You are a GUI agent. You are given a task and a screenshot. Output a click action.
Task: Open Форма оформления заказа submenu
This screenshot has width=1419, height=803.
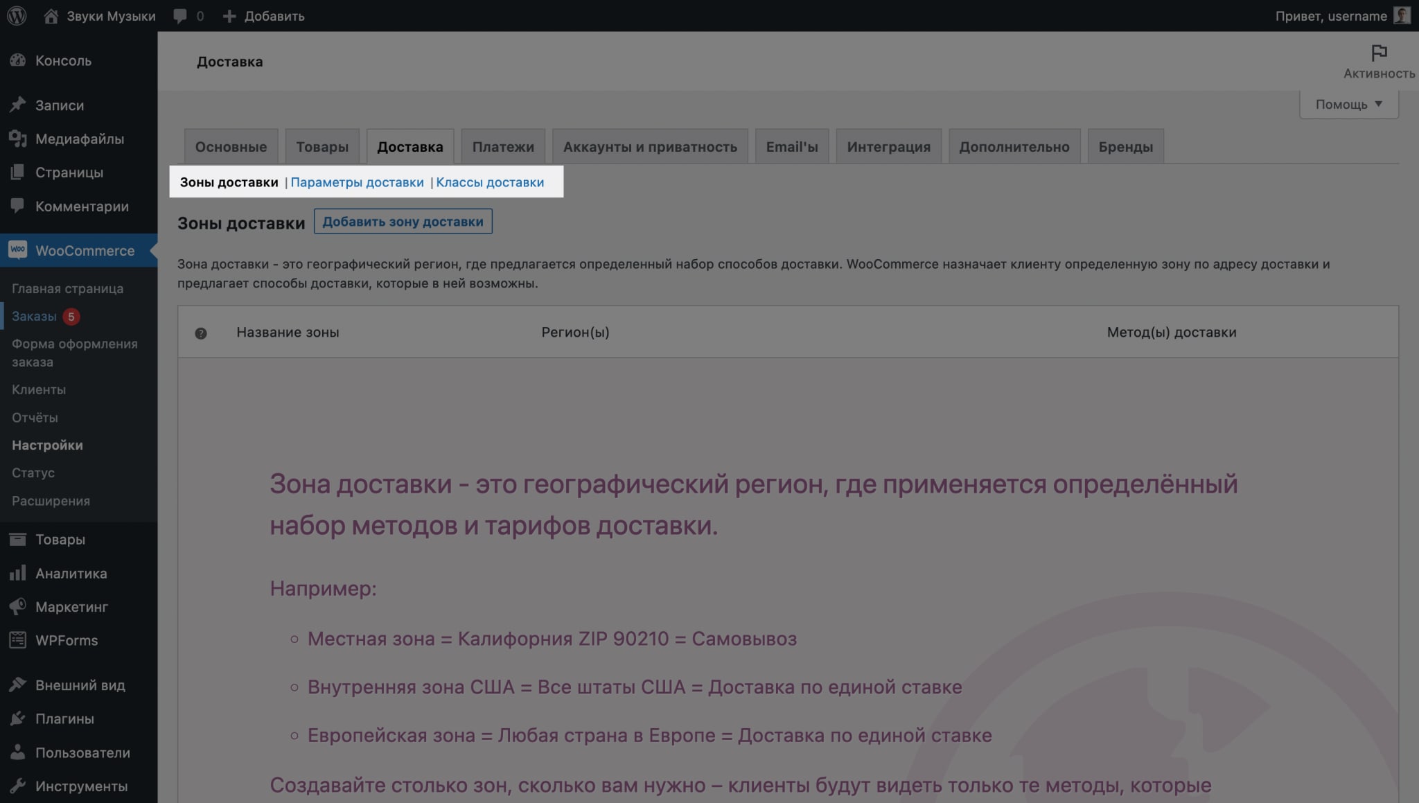(74, 353)
